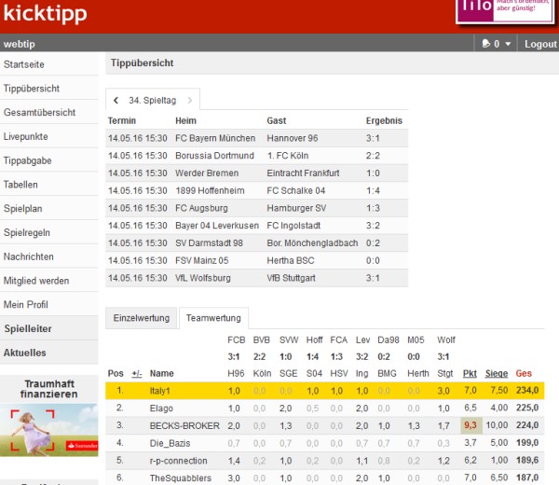Click the FCB column header

pos(237,340)
